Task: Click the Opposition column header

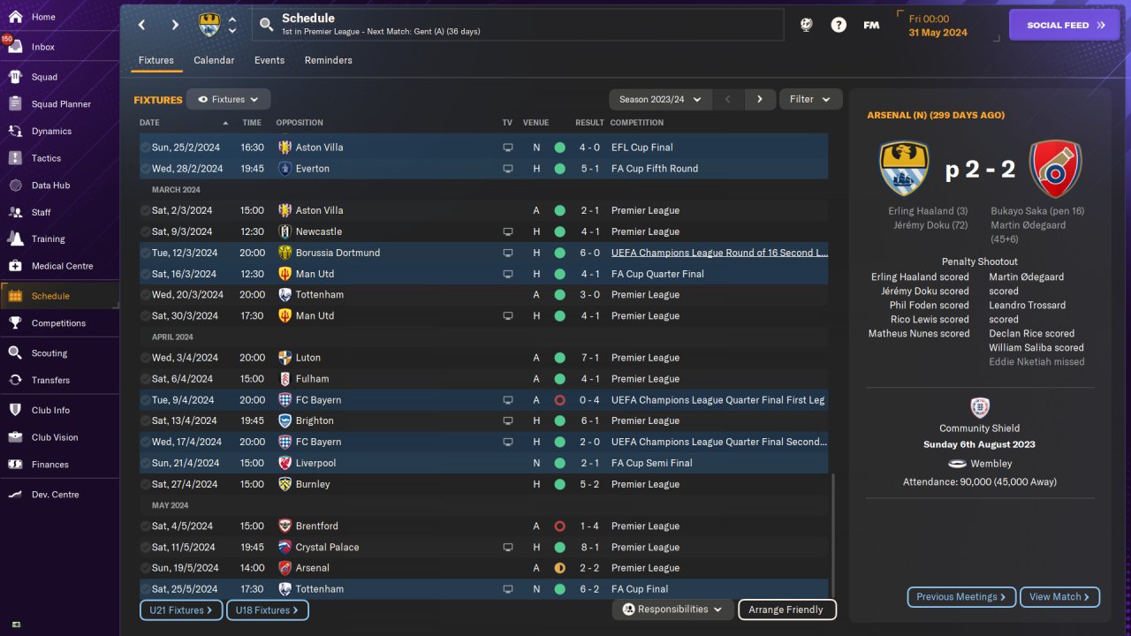Action: (x=300, y=123)
